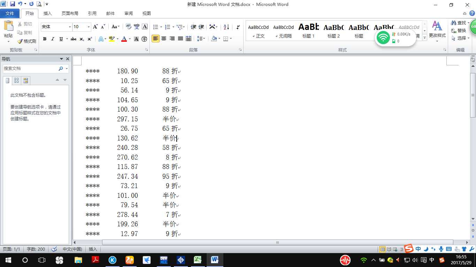Click the Sort icon
Viewport: 476px width, 267px height.
click(x=226, y=27)
